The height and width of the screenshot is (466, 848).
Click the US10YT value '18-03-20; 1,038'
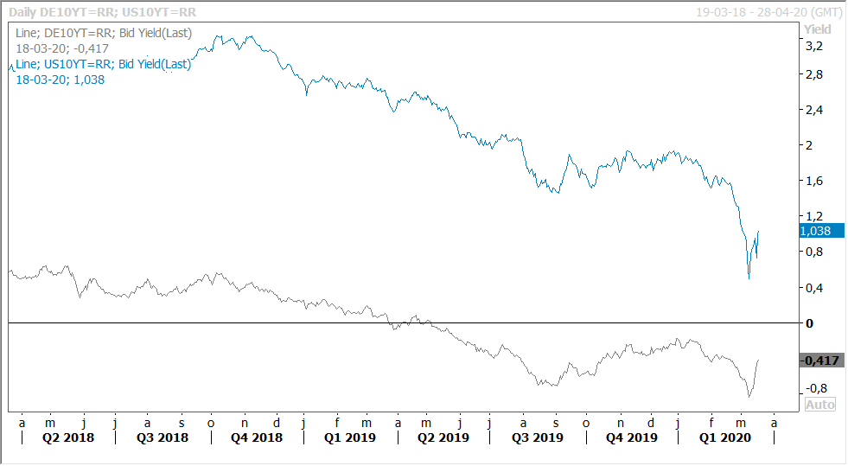tap(60, 80)
